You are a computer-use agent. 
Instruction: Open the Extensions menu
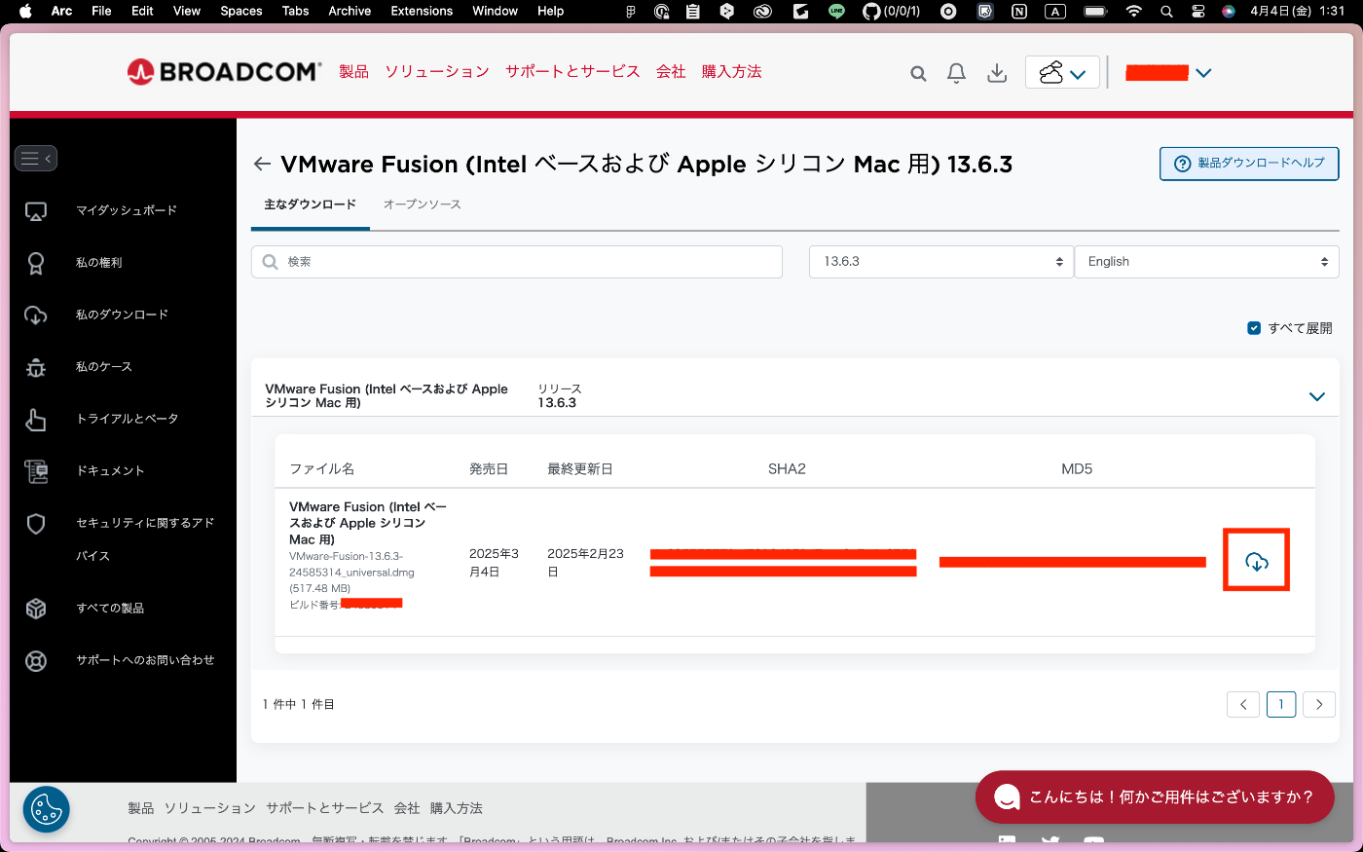tap(422, 12)
